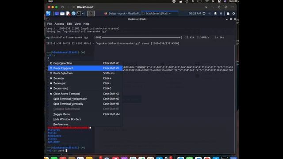283x159 pixels.
Task: Open the terminal Actions menu
Action: tap(59, 24)
